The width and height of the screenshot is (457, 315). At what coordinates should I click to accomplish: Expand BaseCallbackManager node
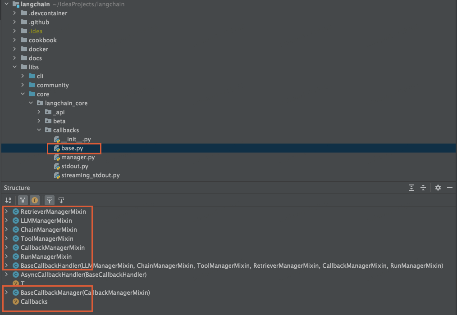click(6, 292)
